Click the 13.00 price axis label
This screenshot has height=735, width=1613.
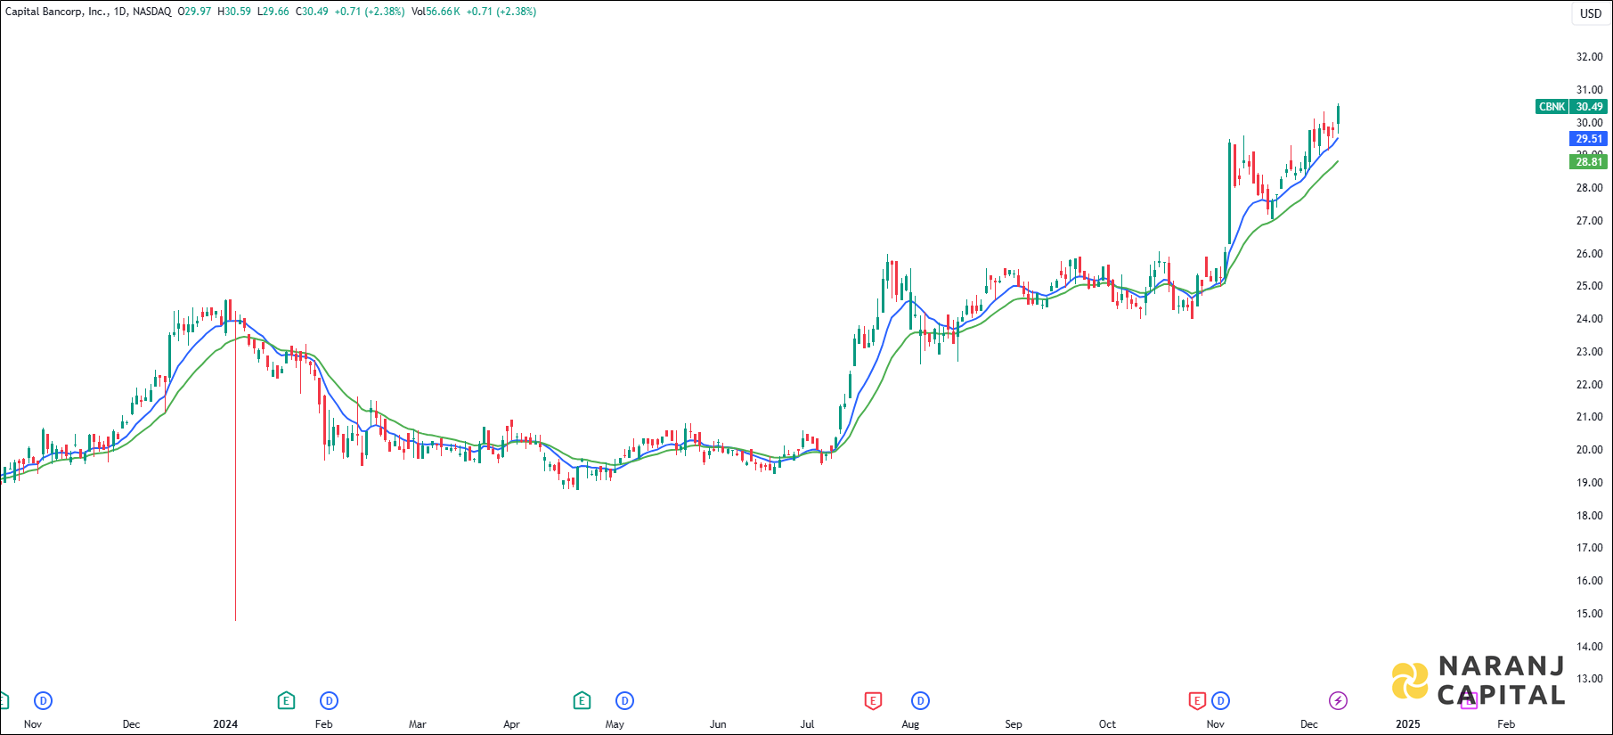[x=1589, y=679]
